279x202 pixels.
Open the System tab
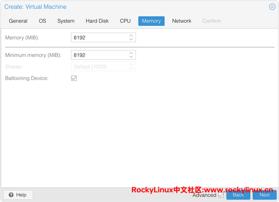(x=66, y=21)
